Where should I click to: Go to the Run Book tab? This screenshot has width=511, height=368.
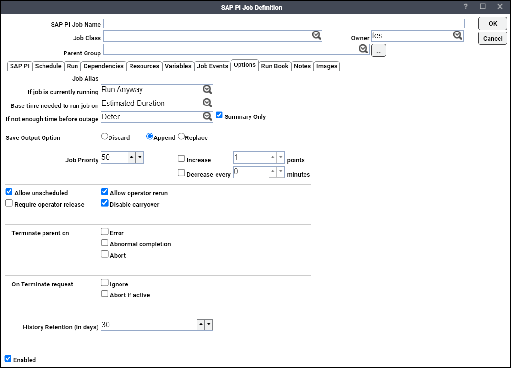(275, 66)
